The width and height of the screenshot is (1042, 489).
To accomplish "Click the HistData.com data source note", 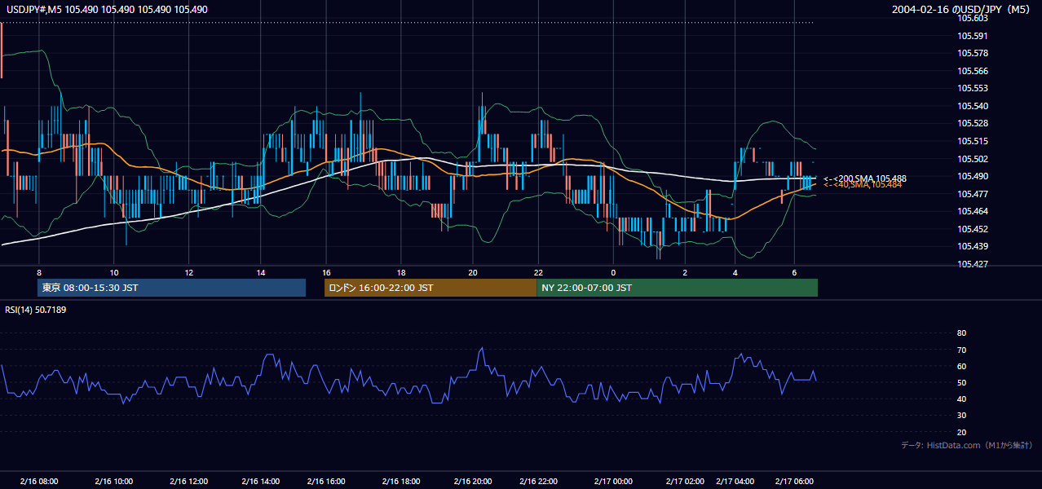I will coord(966,445).
